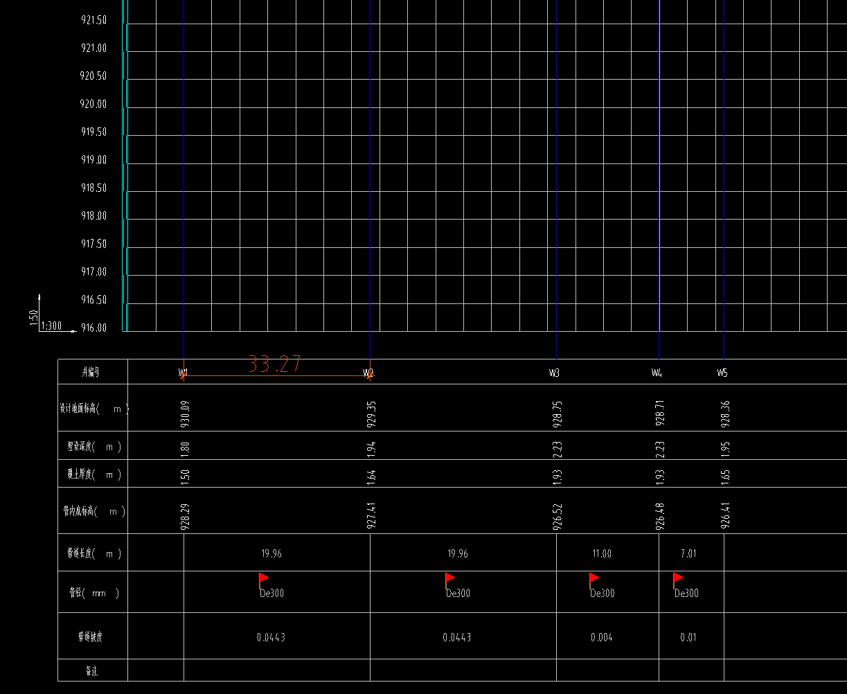Select burial depth value 1.95
847x694 pixels.
(725, 448)
